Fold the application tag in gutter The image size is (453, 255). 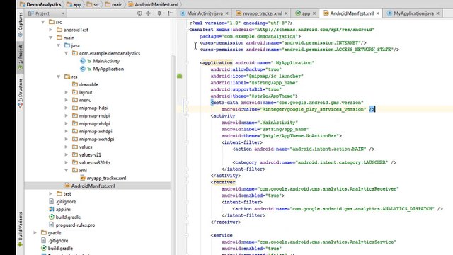click(x=187, y=63)
